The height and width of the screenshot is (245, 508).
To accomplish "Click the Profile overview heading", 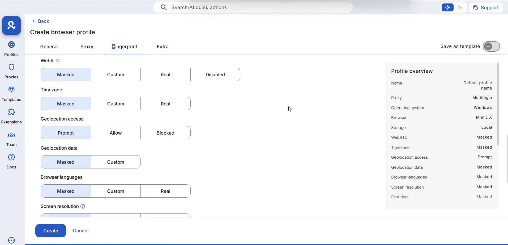I will click(412, 71).
